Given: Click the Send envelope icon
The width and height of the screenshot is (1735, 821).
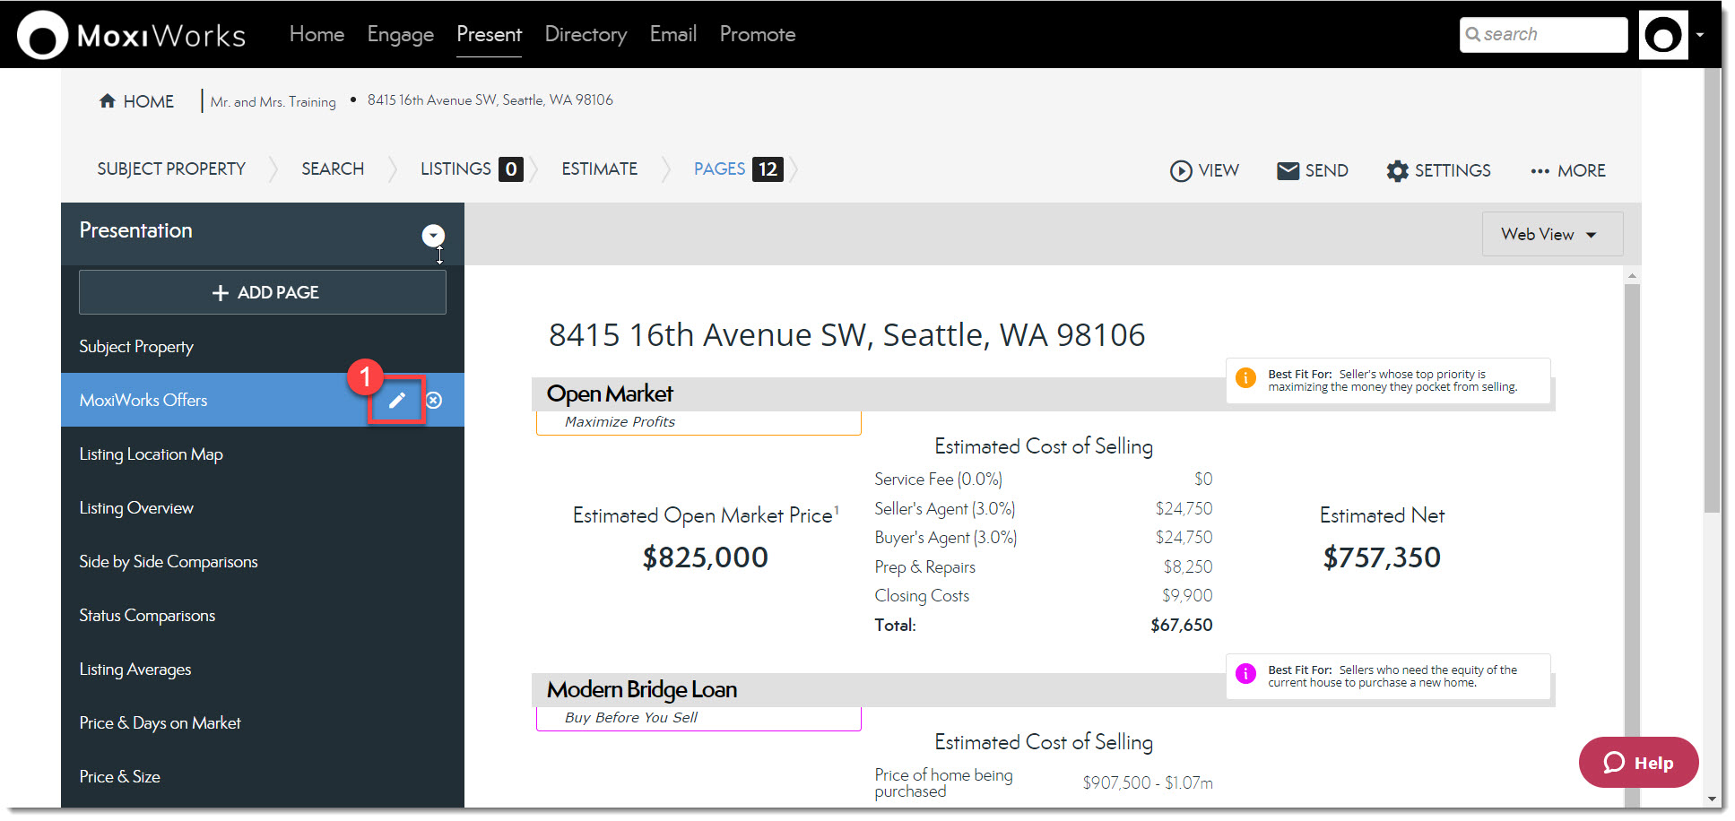Looking at the screenshot, I should [1288, 170].
